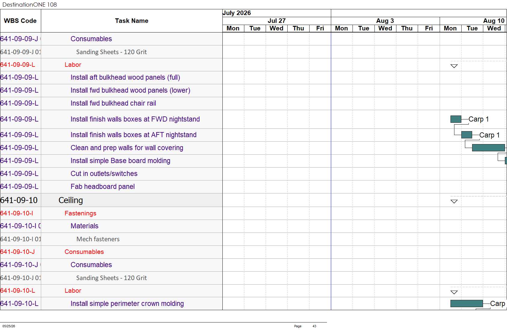Click the Label summary triangle marker for 641-09-09-L
This screenshot has width=507, height=330.
point(454,66)
